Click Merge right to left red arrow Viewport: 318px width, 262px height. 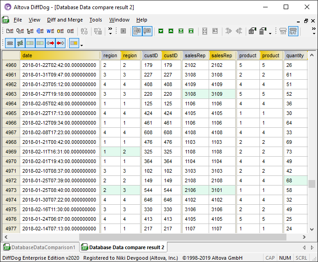coord(60,44)
